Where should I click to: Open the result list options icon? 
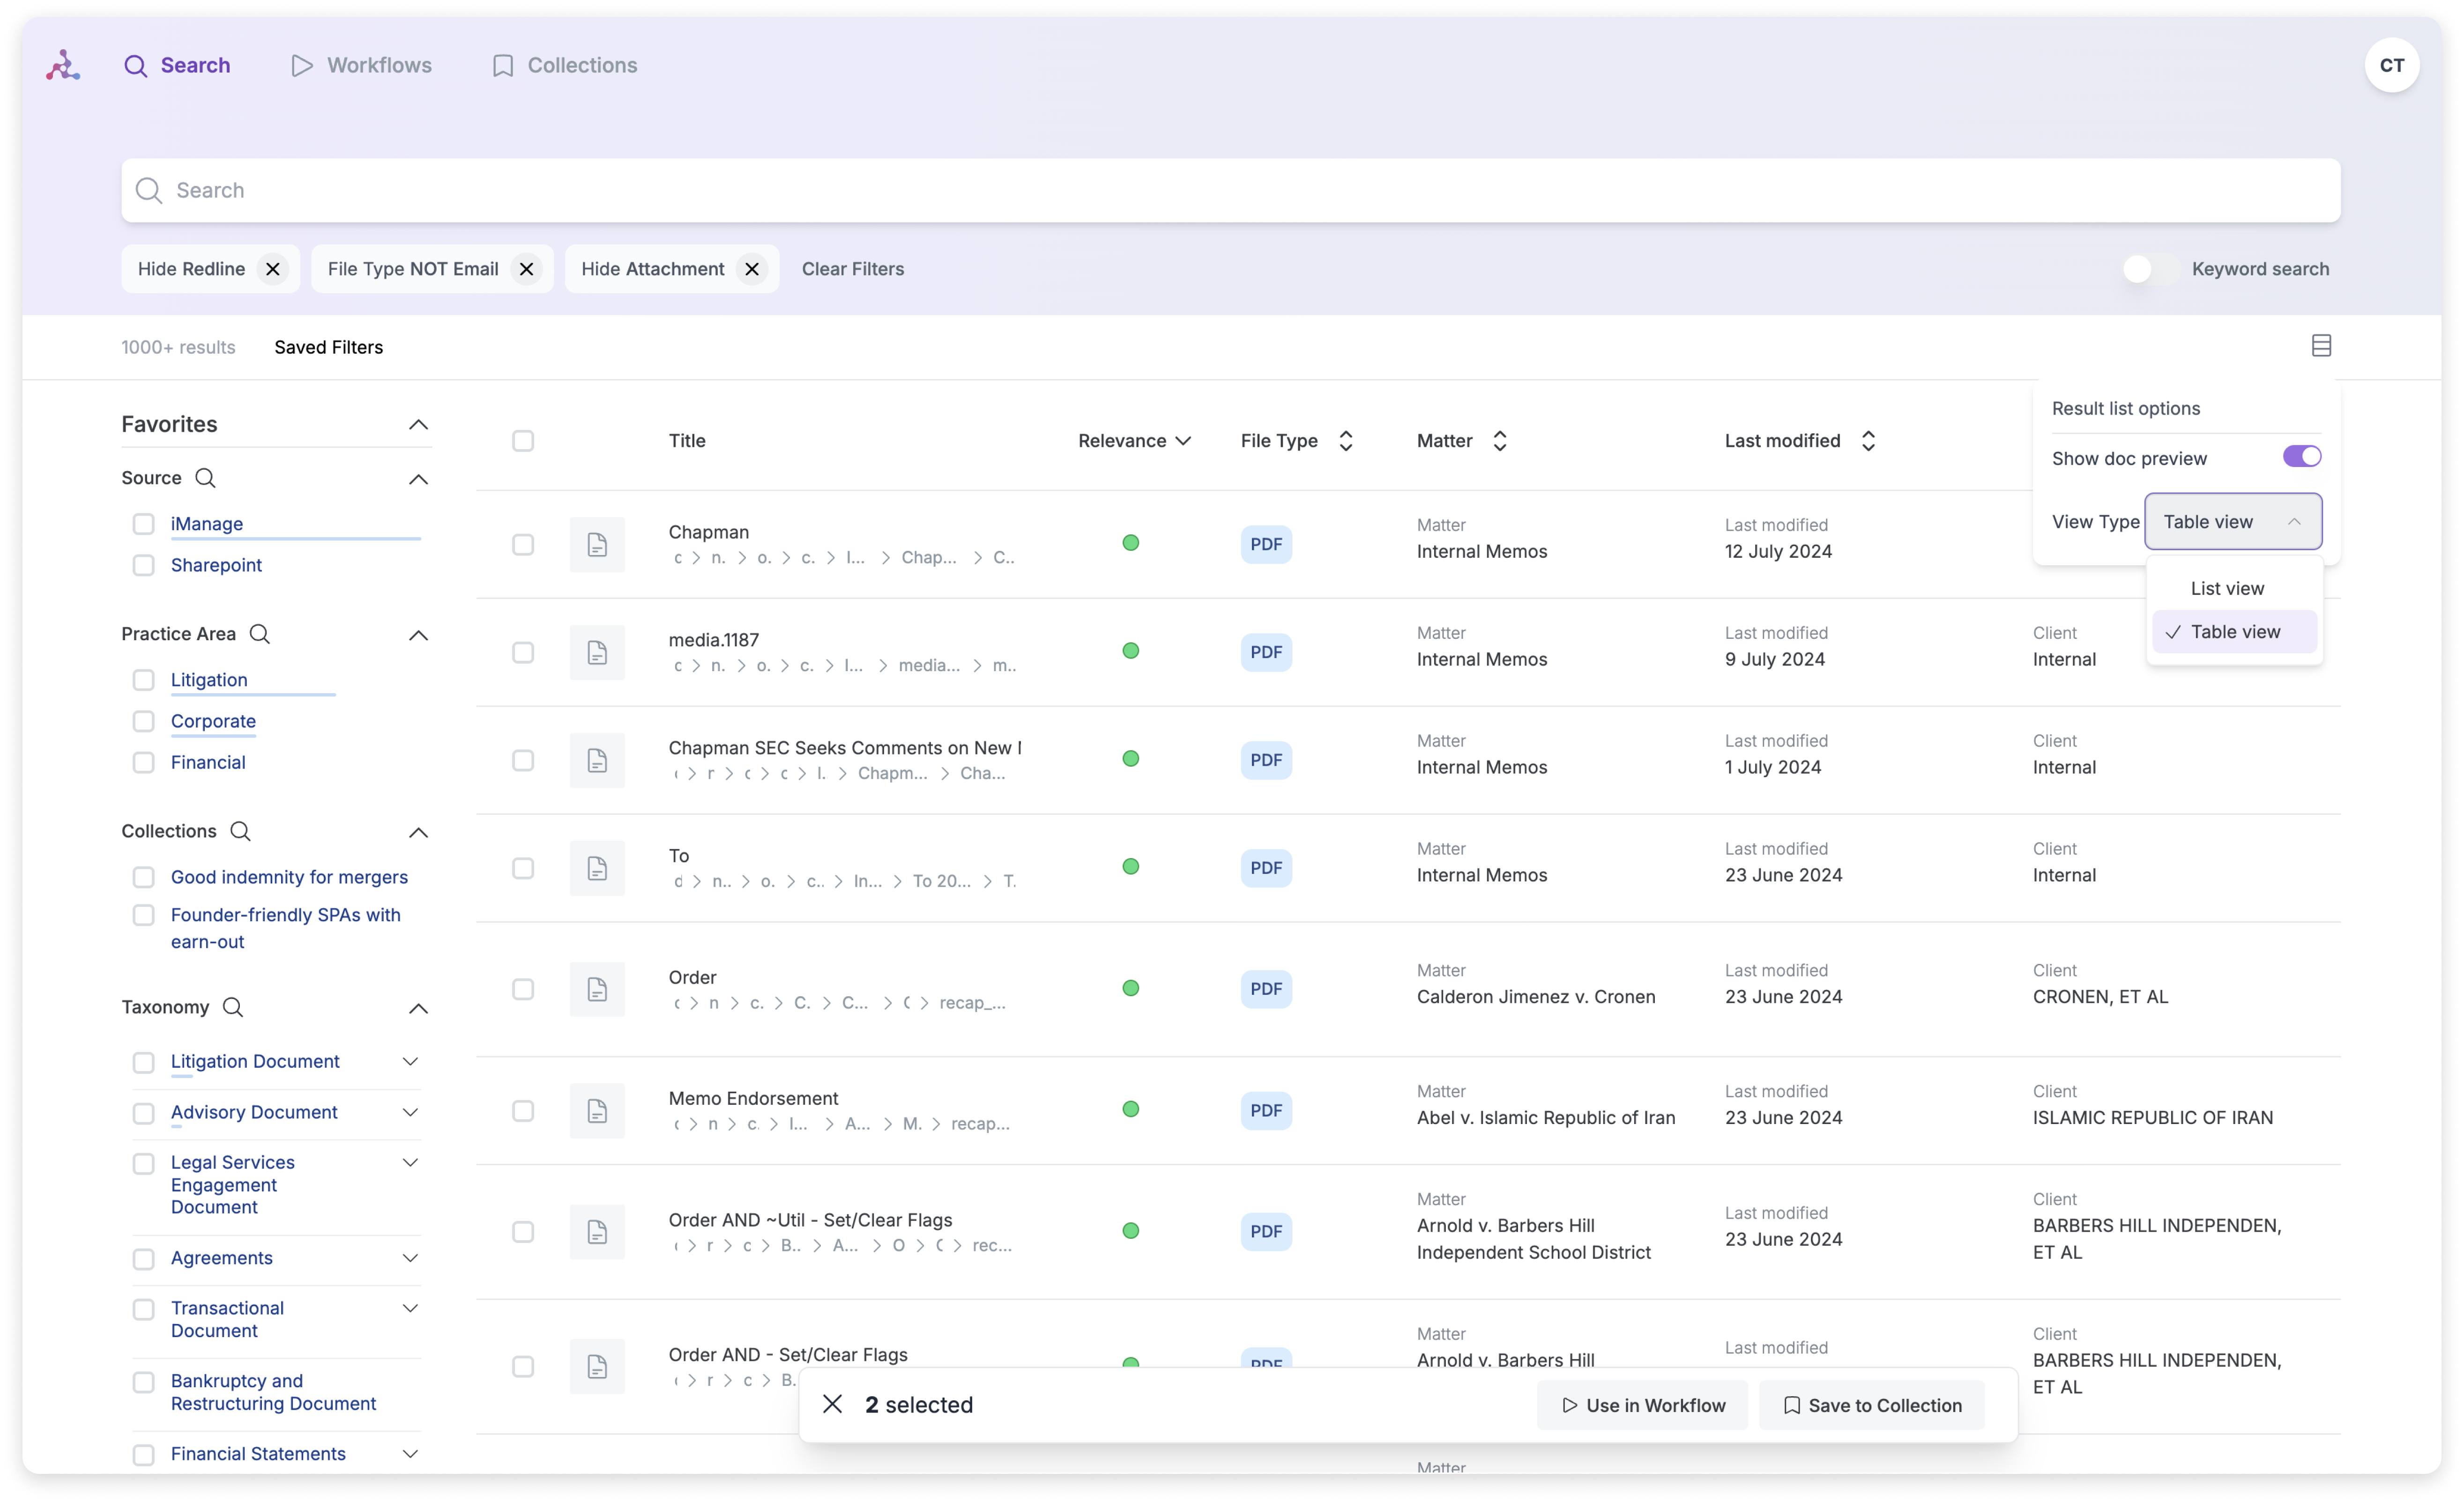2321,346
